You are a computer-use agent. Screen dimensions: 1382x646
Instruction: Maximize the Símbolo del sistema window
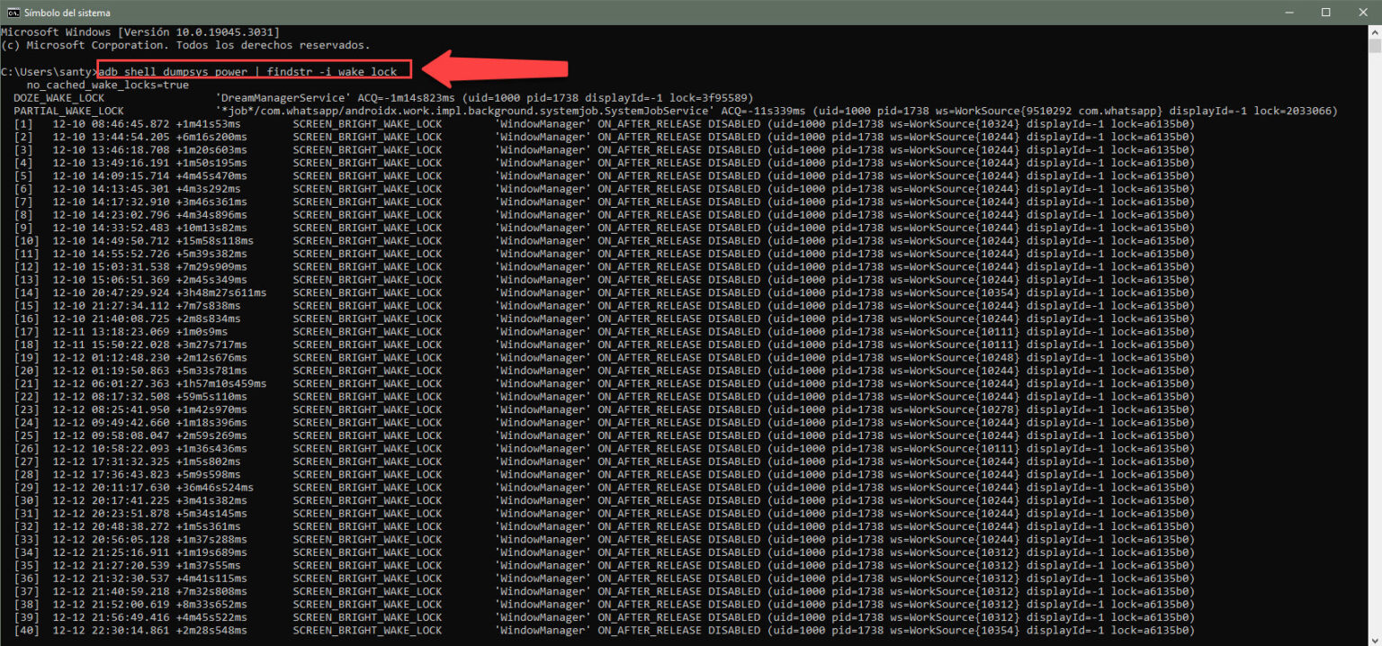pyautogui.click(x=1325, y=13)
